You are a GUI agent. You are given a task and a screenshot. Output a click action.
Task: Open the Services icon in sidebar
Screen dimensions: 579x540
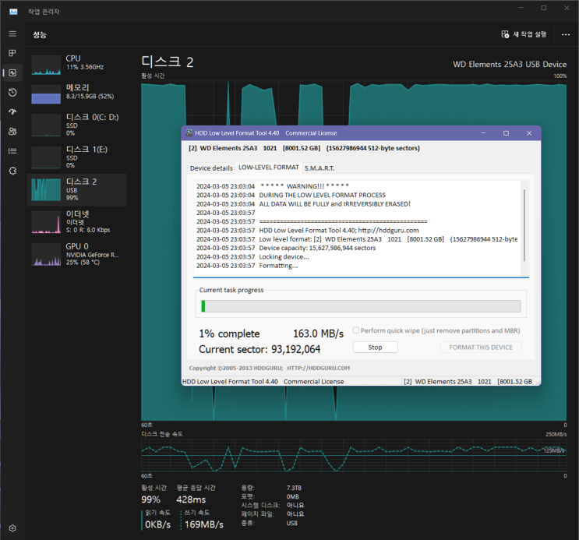(12, 171)
